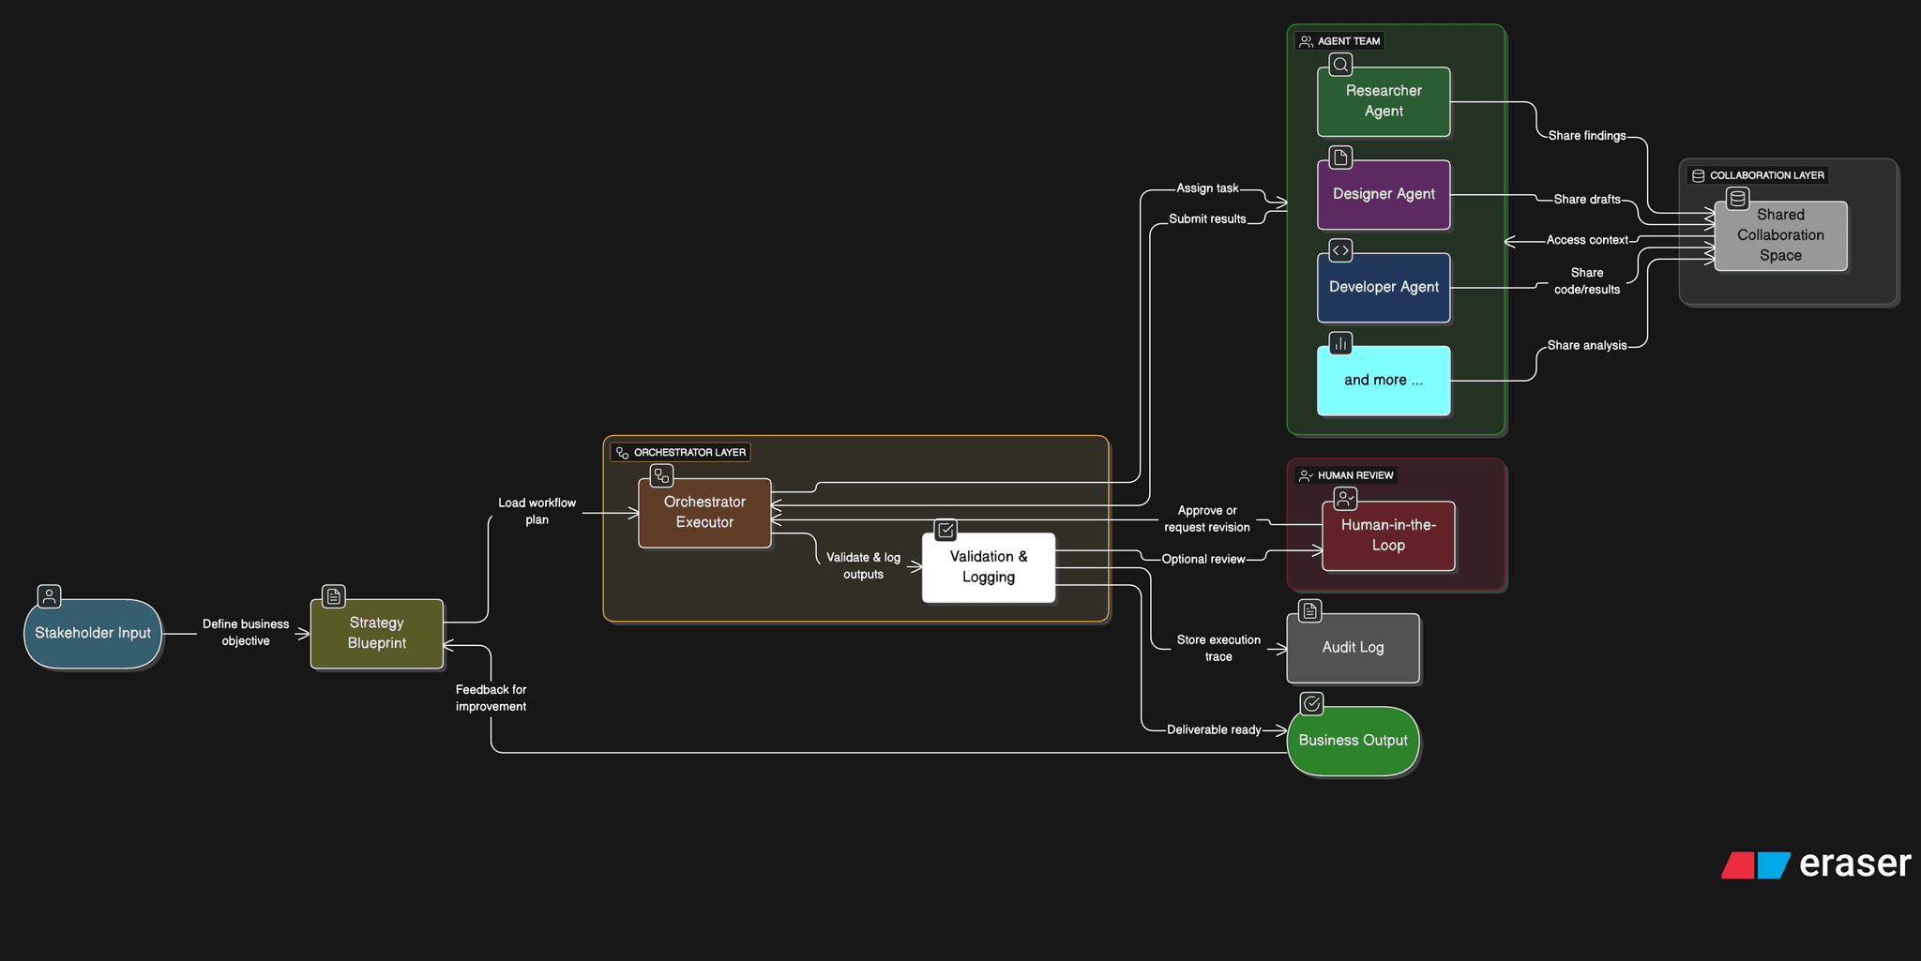The width and height of the screenshot is (1921, 961).
Task: Click the icon in the ORCHESTRATOR LAYER header
Action: 622,453
